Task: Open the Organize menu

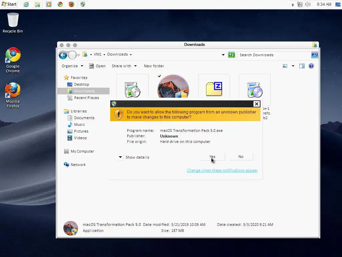Action: pos(72,66)
